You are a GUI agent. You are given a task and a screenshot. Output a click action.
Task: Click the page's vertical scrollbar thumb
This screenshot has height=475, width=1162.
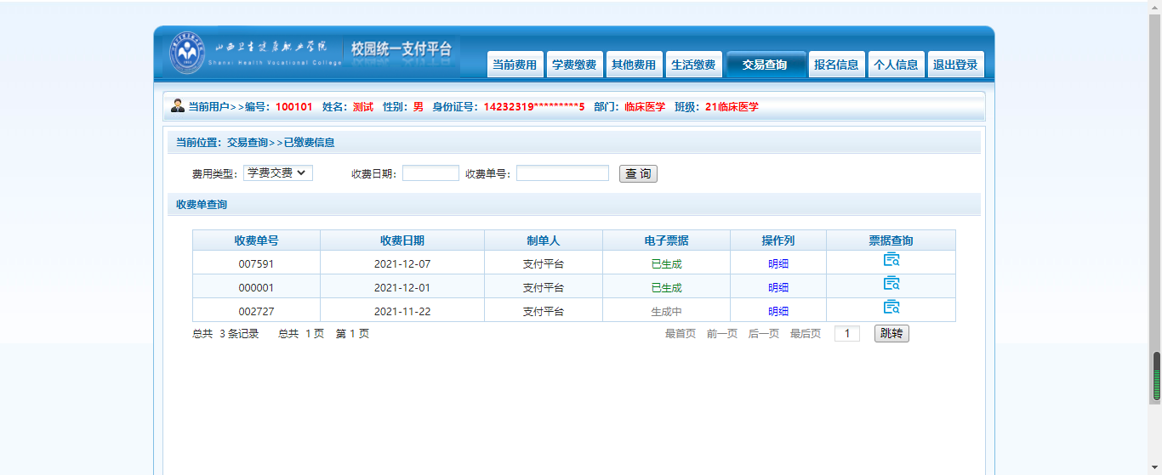click(1156, 376)
